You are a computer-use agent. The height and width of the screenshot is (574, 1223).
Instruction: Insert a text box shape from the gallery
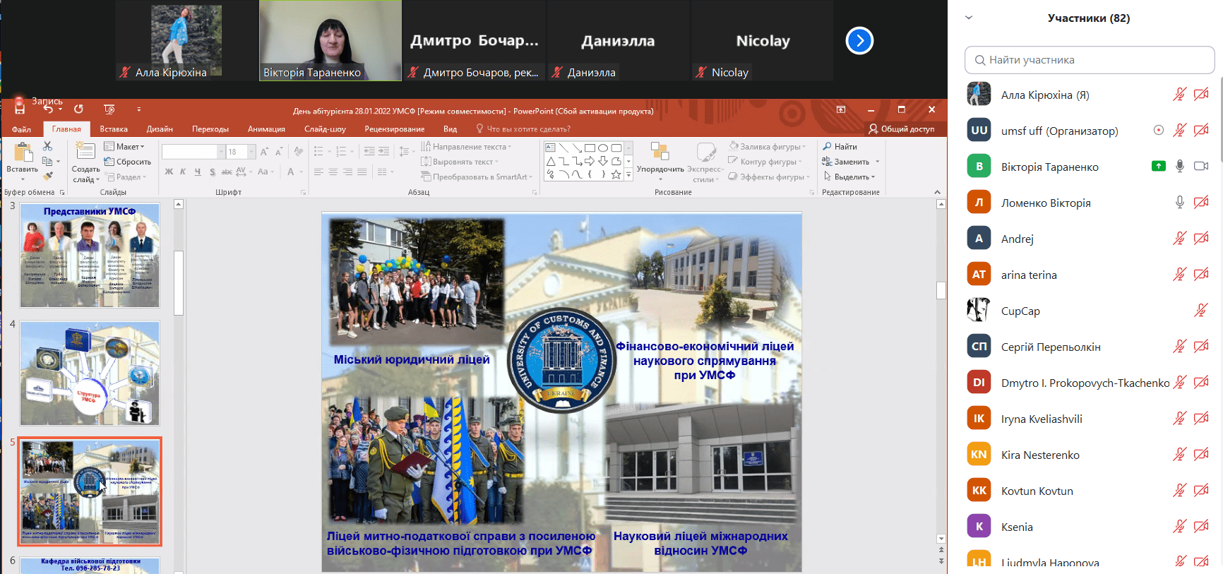551,148
